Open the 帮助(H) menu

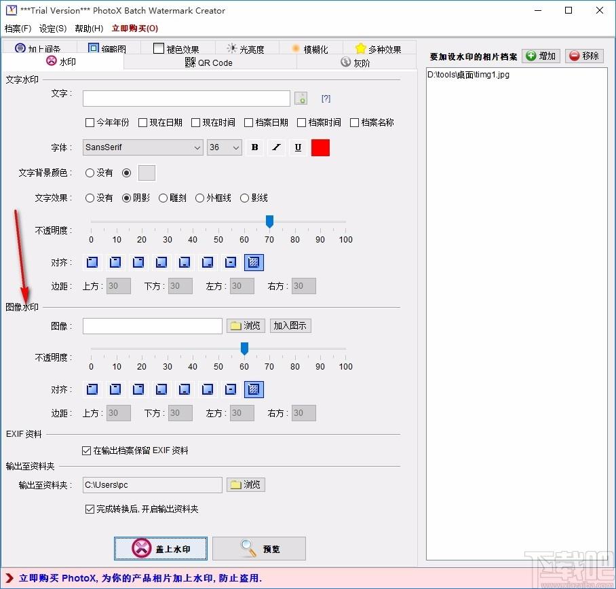[x=89, y=29]
